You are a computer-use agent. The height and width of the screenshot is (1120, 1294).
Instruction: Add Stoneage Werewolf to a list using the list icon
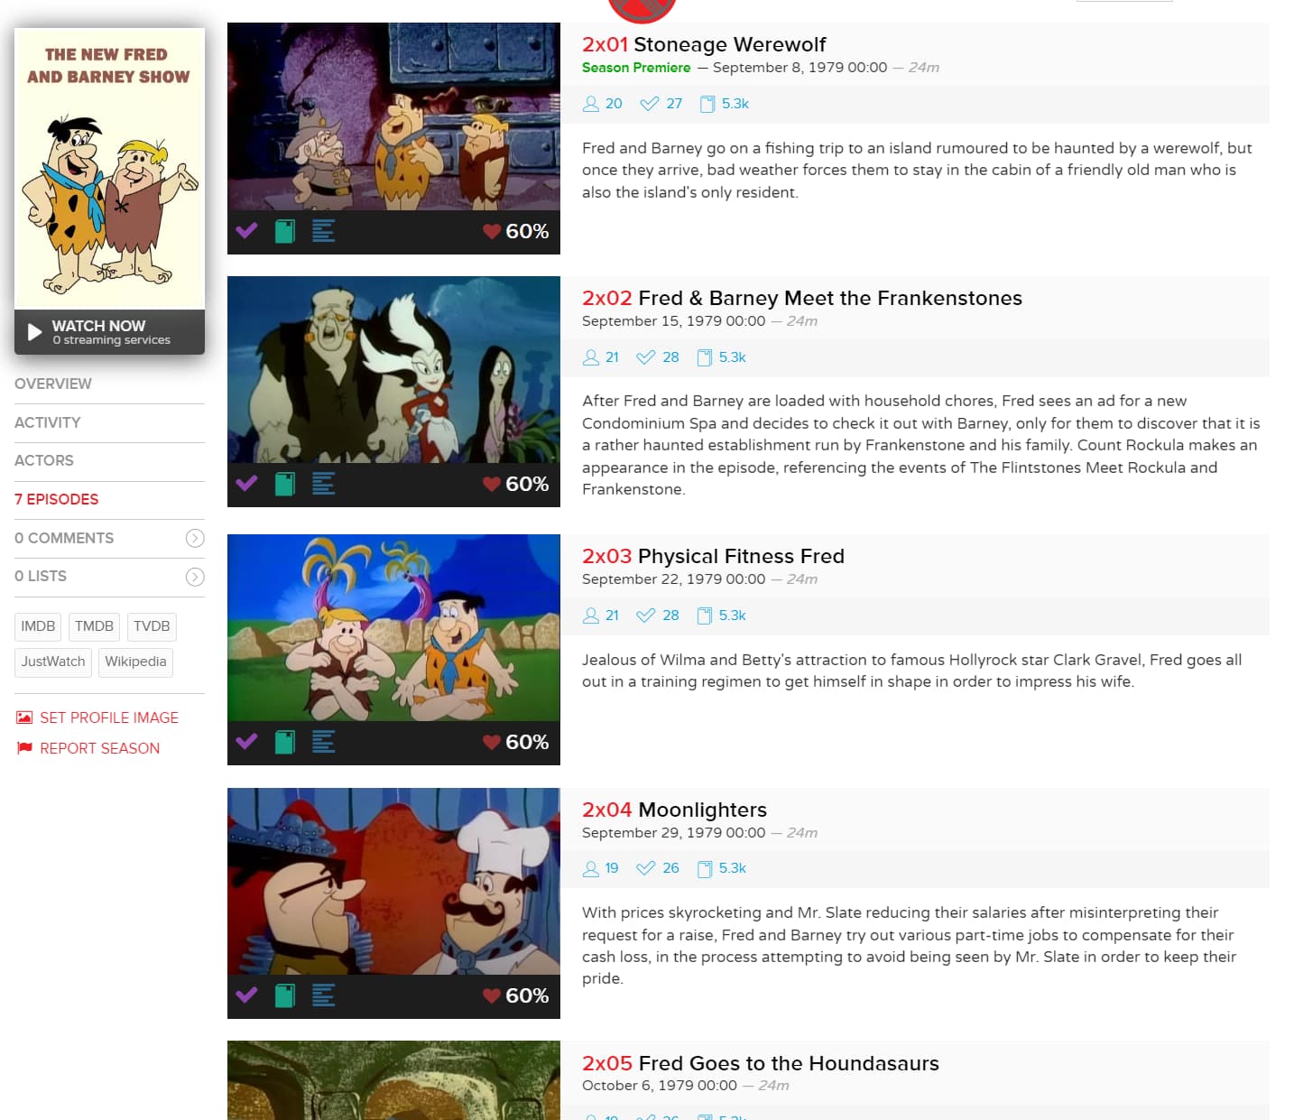(324, 232)
